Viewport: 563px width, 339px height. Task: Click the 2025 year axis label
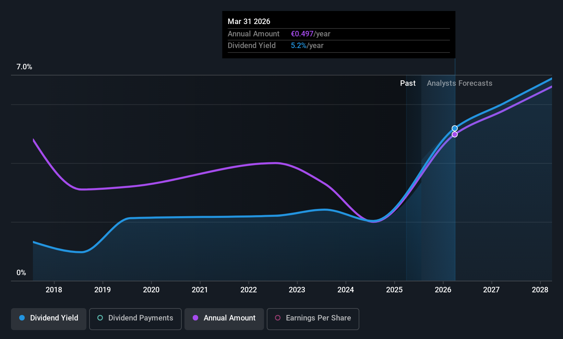[394, 290]
